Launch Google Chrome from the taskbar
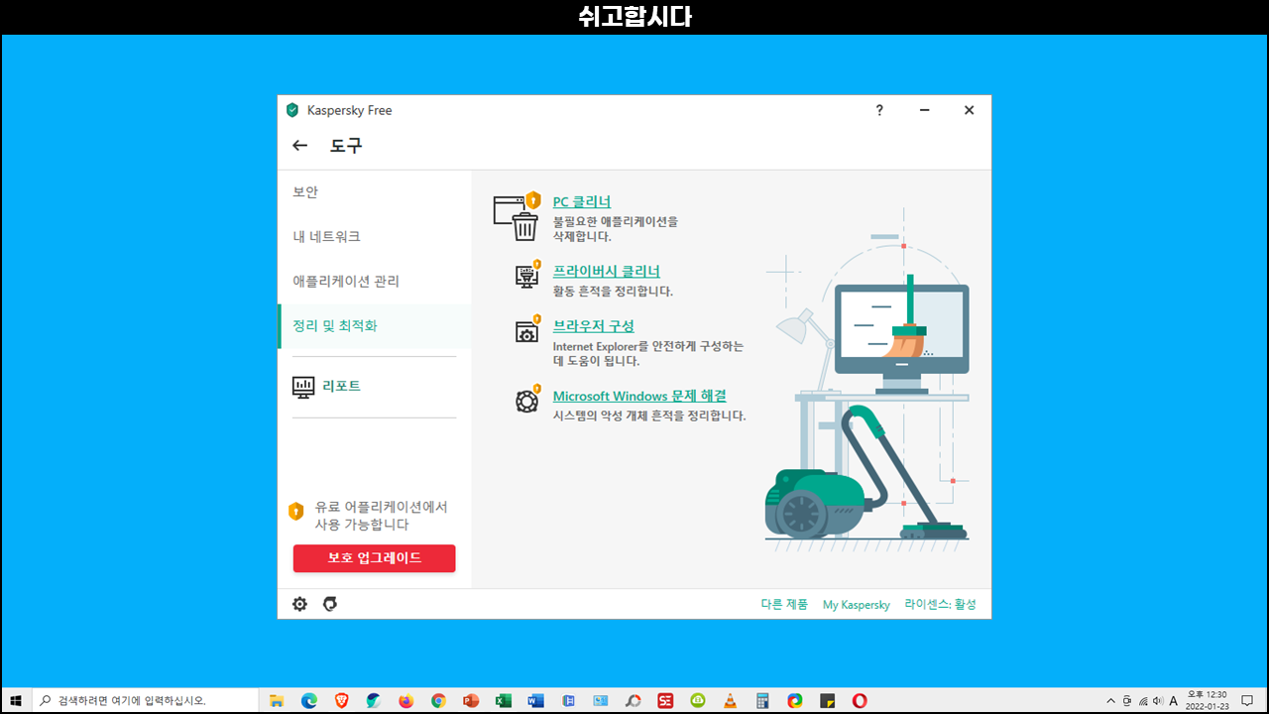 pyautogui.click(x=438, y=701)
